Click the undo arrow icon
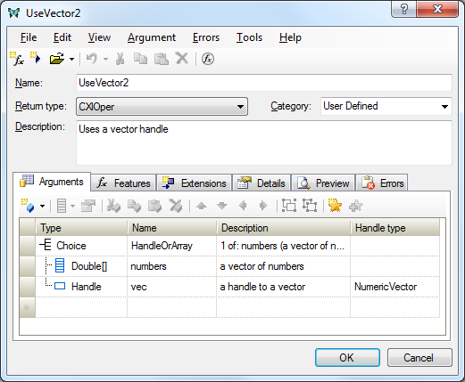465x382 pixels. click(x=92, y=59)
